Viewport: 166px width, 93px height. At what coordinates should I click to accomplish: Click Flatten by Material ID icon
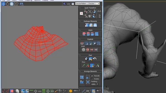tap(94, 43)
